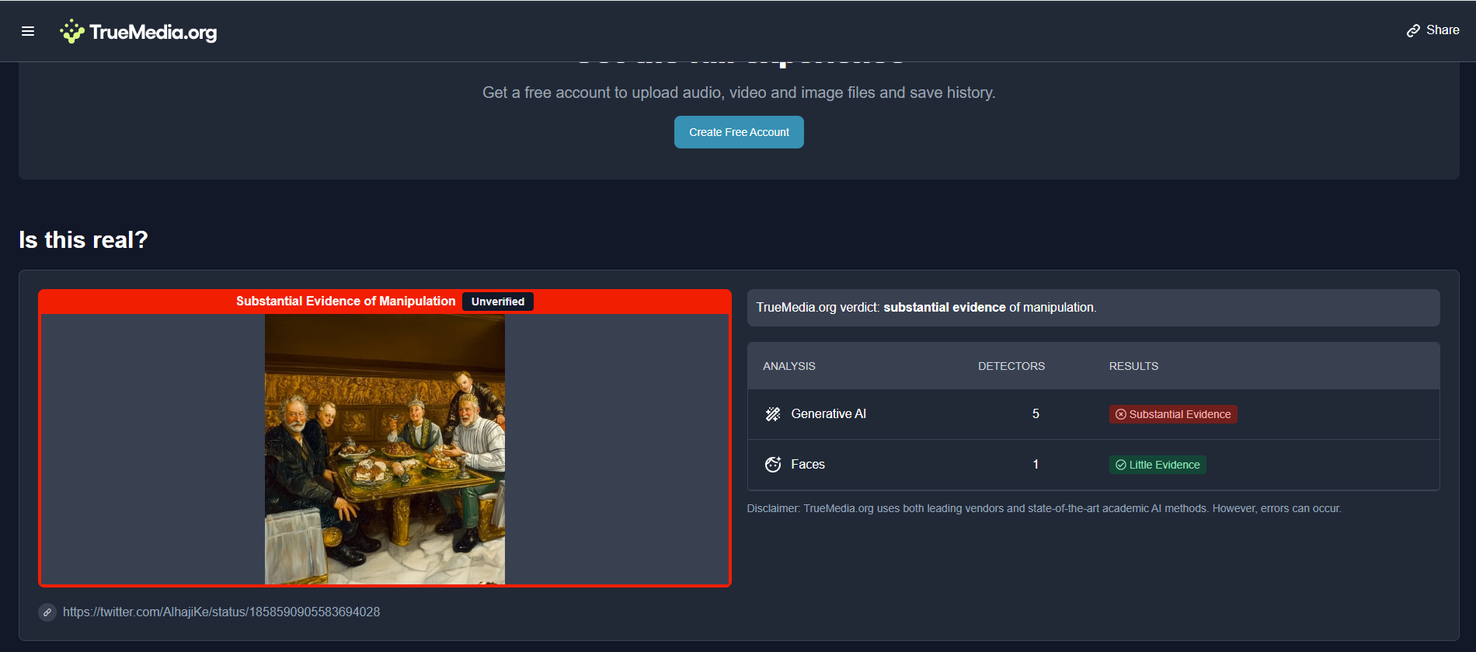Click the chain-link icon beside Share

click(x=1413, y=31)
